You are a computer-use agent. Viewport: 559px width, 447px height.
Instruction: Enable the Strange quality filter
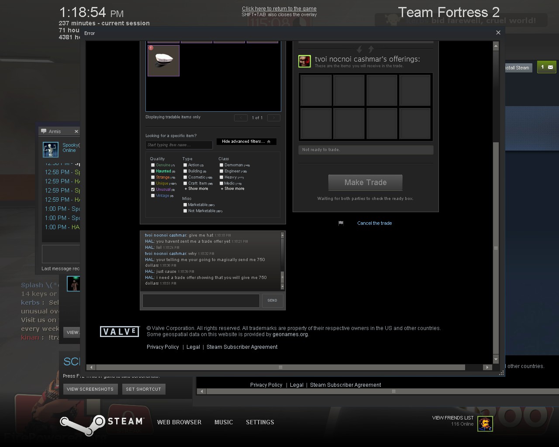tap(153, 177)
